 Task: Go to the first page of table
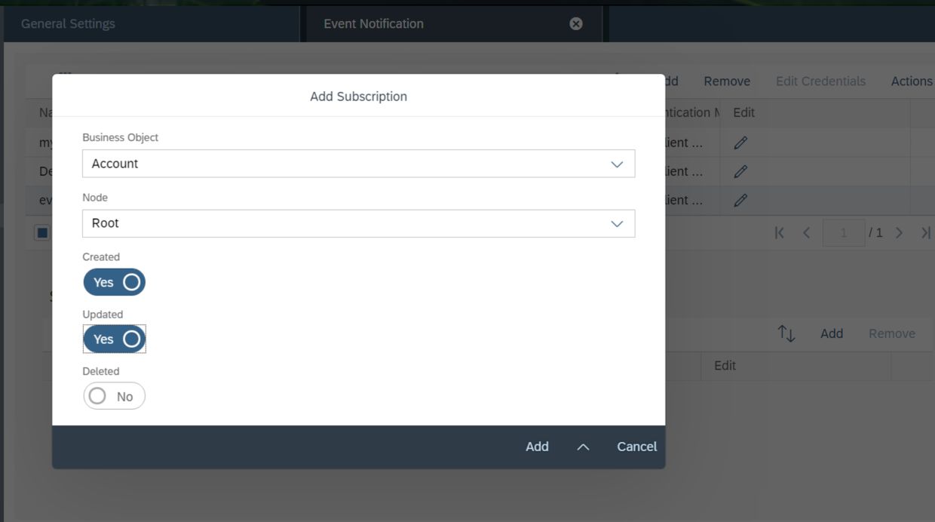click(780, 232)
